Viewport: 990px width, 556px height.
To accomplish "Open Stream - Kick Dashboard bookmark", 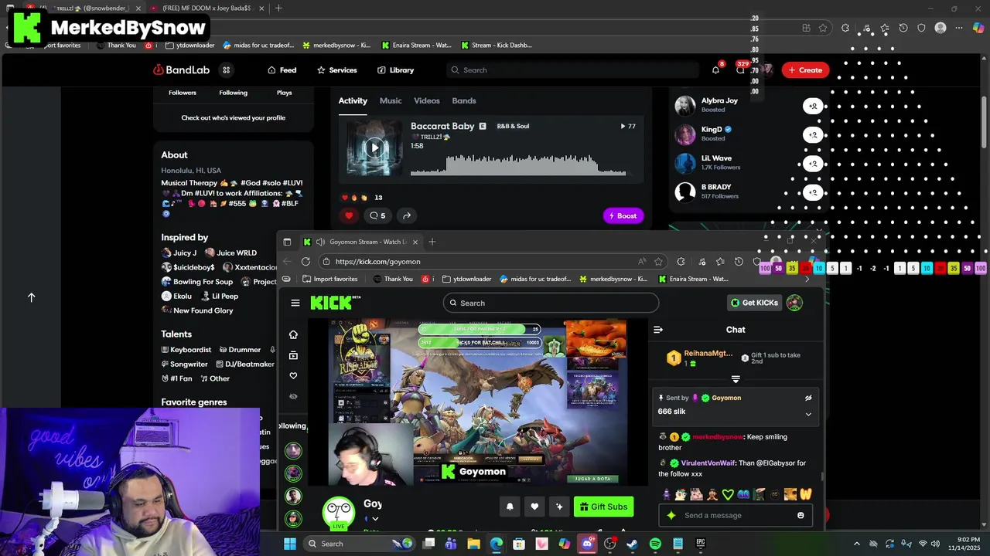I will [x=497, y=45].
